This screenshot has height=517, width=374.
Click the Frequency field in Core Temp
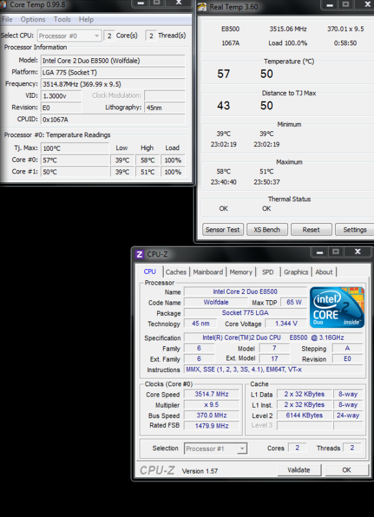point(113,84)
